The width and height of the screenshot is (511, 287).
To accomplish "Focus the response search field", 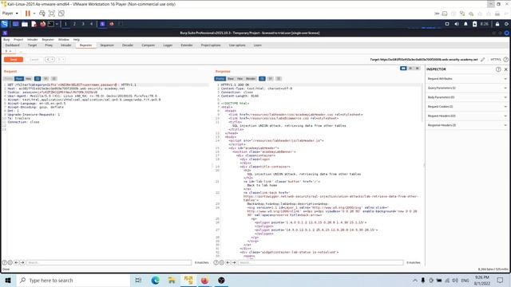I will [x=320, y=262].
